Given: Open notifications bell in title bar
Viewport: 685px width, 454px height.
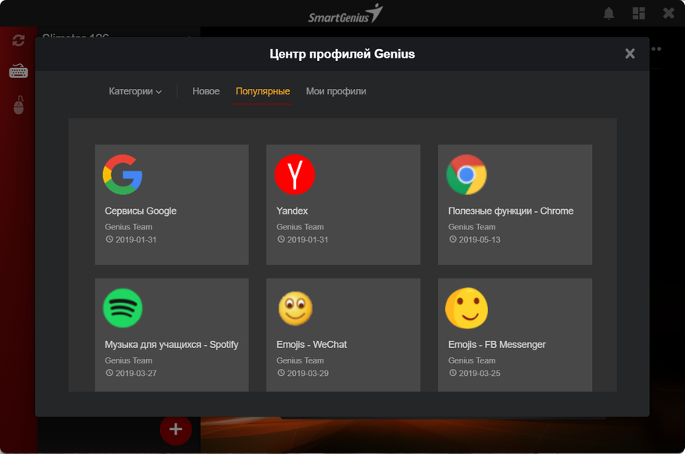Looking at the screenshot, I should click(x=609, y=13).
